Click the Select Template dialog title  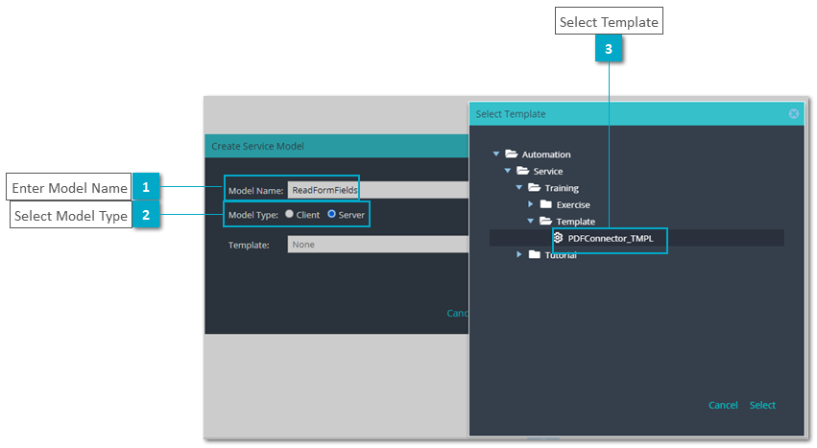(x=511, y=113)
